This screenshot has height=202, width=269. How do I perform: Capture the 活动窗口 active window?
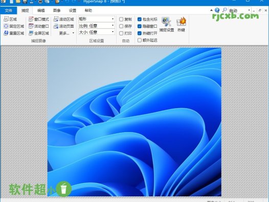click(x=39, y=26)
